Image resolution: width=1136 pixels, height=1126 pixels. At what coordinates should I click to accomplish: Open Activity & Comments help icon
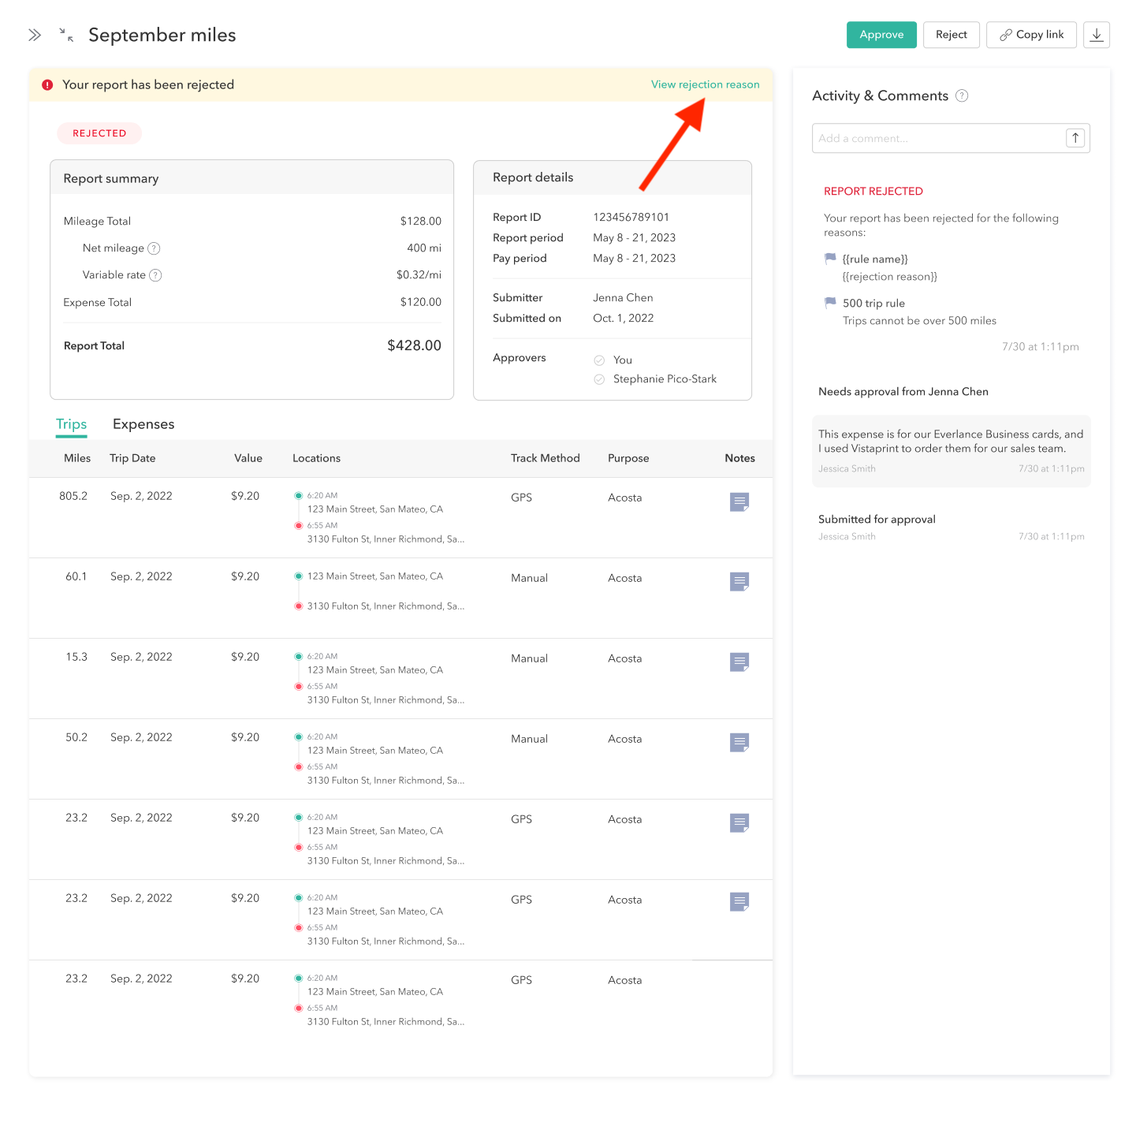961,96
